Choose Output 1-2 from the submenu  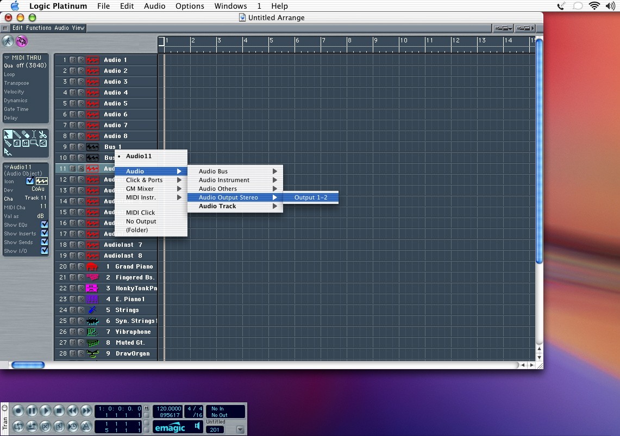[311, 197]
